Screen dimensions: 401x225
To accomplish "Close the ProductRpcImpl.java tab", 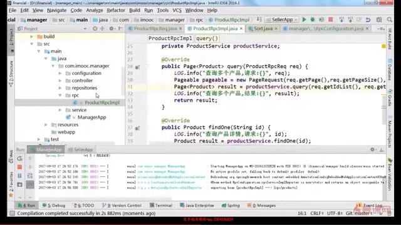I will click(x=241, y=29).
